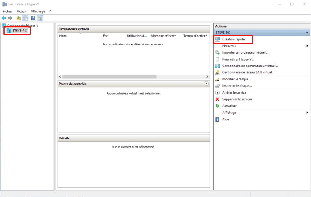Sort by Nom column header
The width and height of the screenshot is (311, 197).
click(80, 36)
